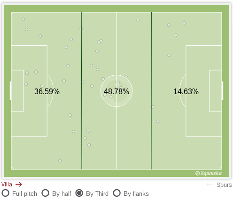This screenshot has height=201, width=233.
Task: Click the right goal on the pitch
Action: [223, 91]
